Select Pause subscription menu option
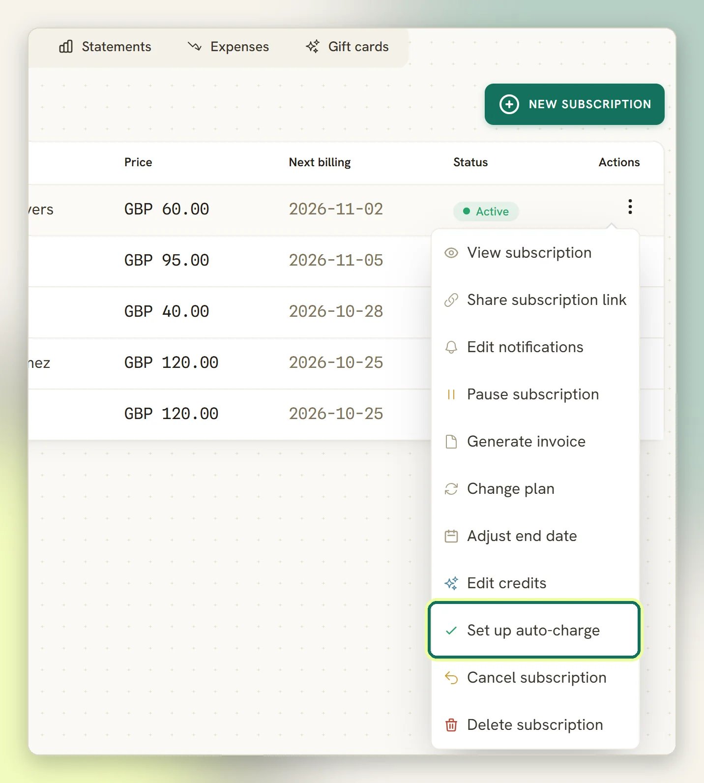This screenshot has width=704, height=783. click(535, 394)
